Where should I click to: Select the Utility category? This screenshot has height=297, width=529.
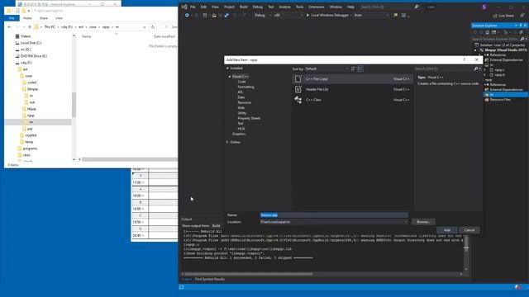(242, 113)
